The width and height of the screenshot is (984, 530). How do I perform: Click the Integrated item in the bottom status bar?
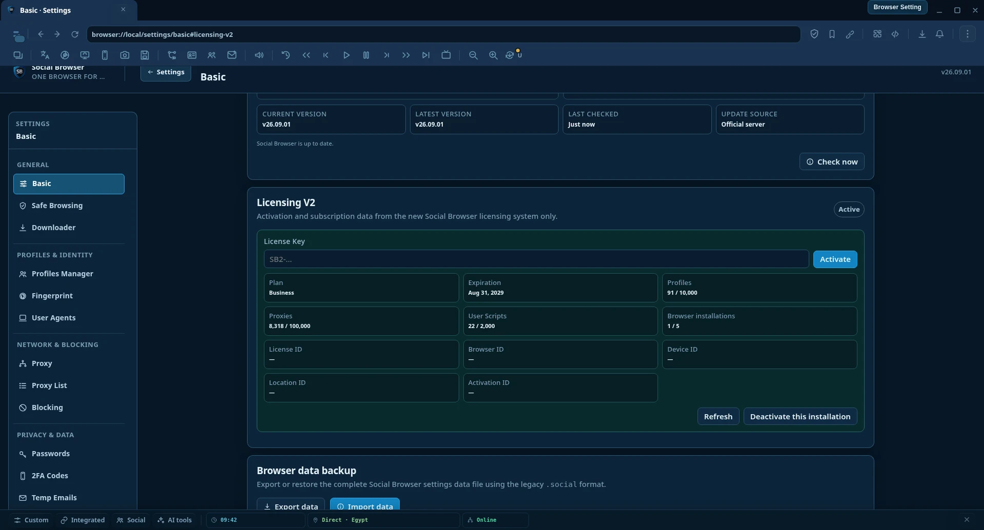(83, 520)
